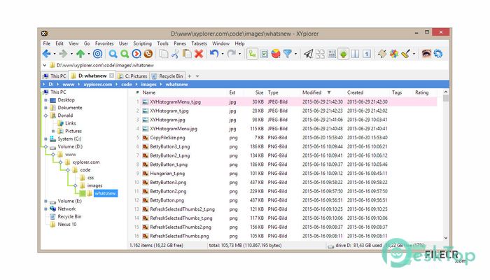Click the orange globe toolbar icon
The width and height of the screenshot is (490, 280).
(x=148, y=54)
